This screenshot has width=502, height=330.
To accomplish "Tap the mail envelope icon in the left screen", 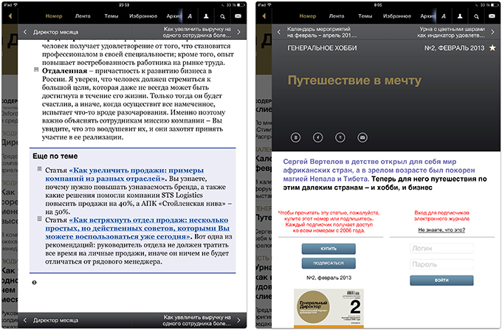I will coord(238,16).
